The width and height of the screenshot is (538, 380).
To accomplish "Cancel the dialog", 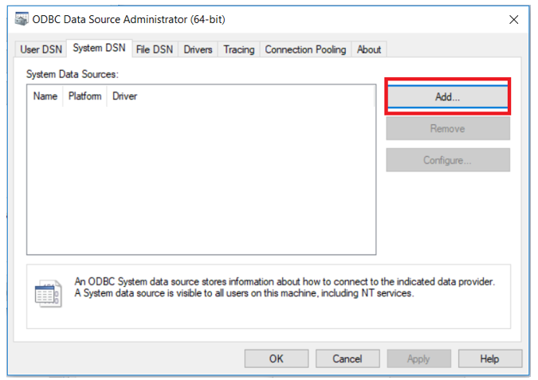I will pyautogui.click(x=348, y=358).
